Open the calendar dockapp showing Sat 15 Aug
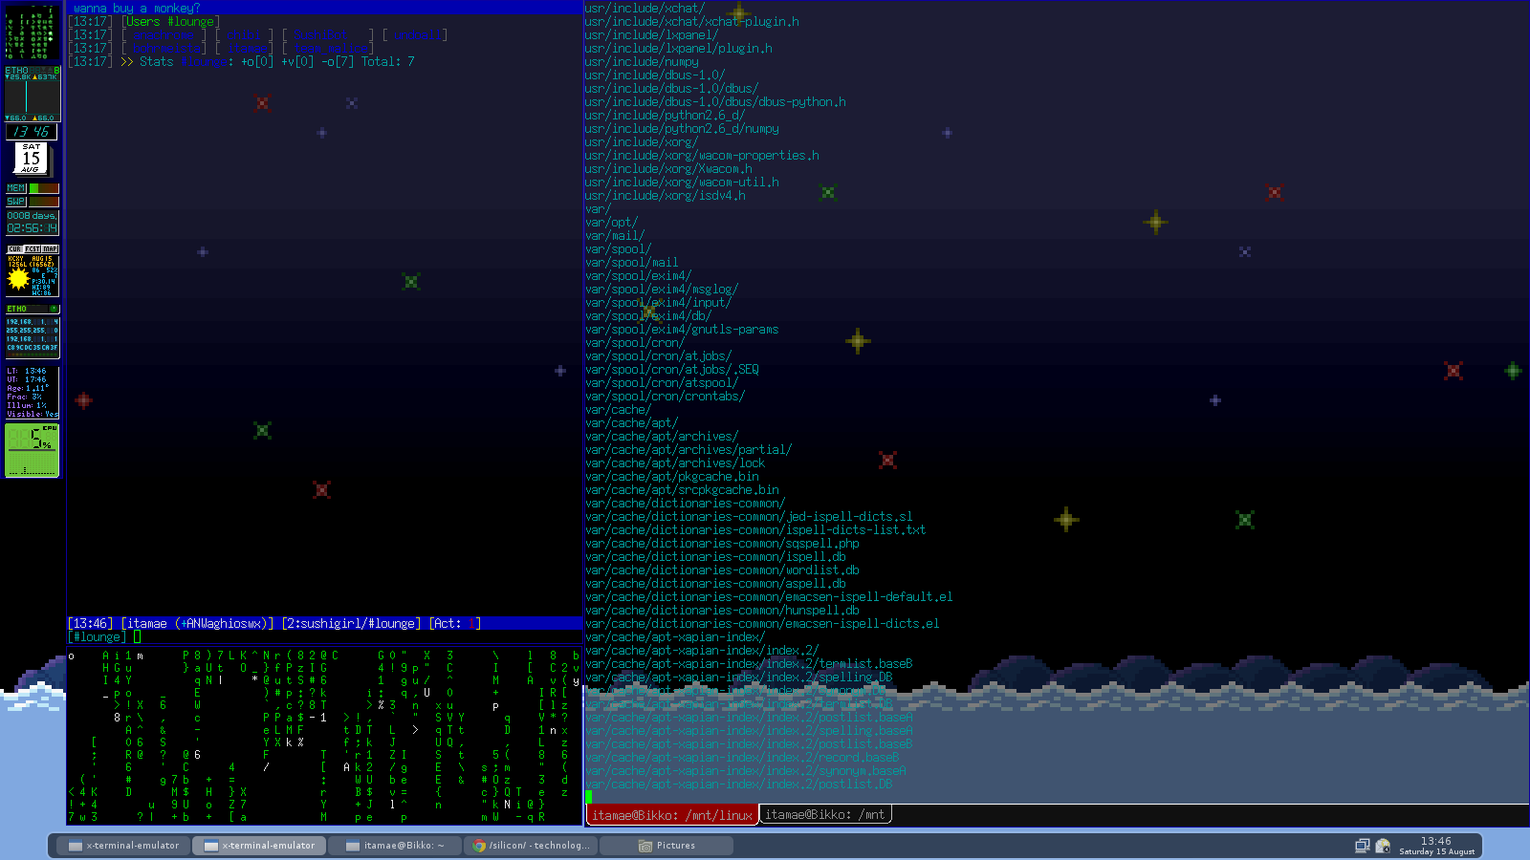Image resolution: width=1530 pixels, height=860 pixels. pyautogui.click(x=32, y=159)
